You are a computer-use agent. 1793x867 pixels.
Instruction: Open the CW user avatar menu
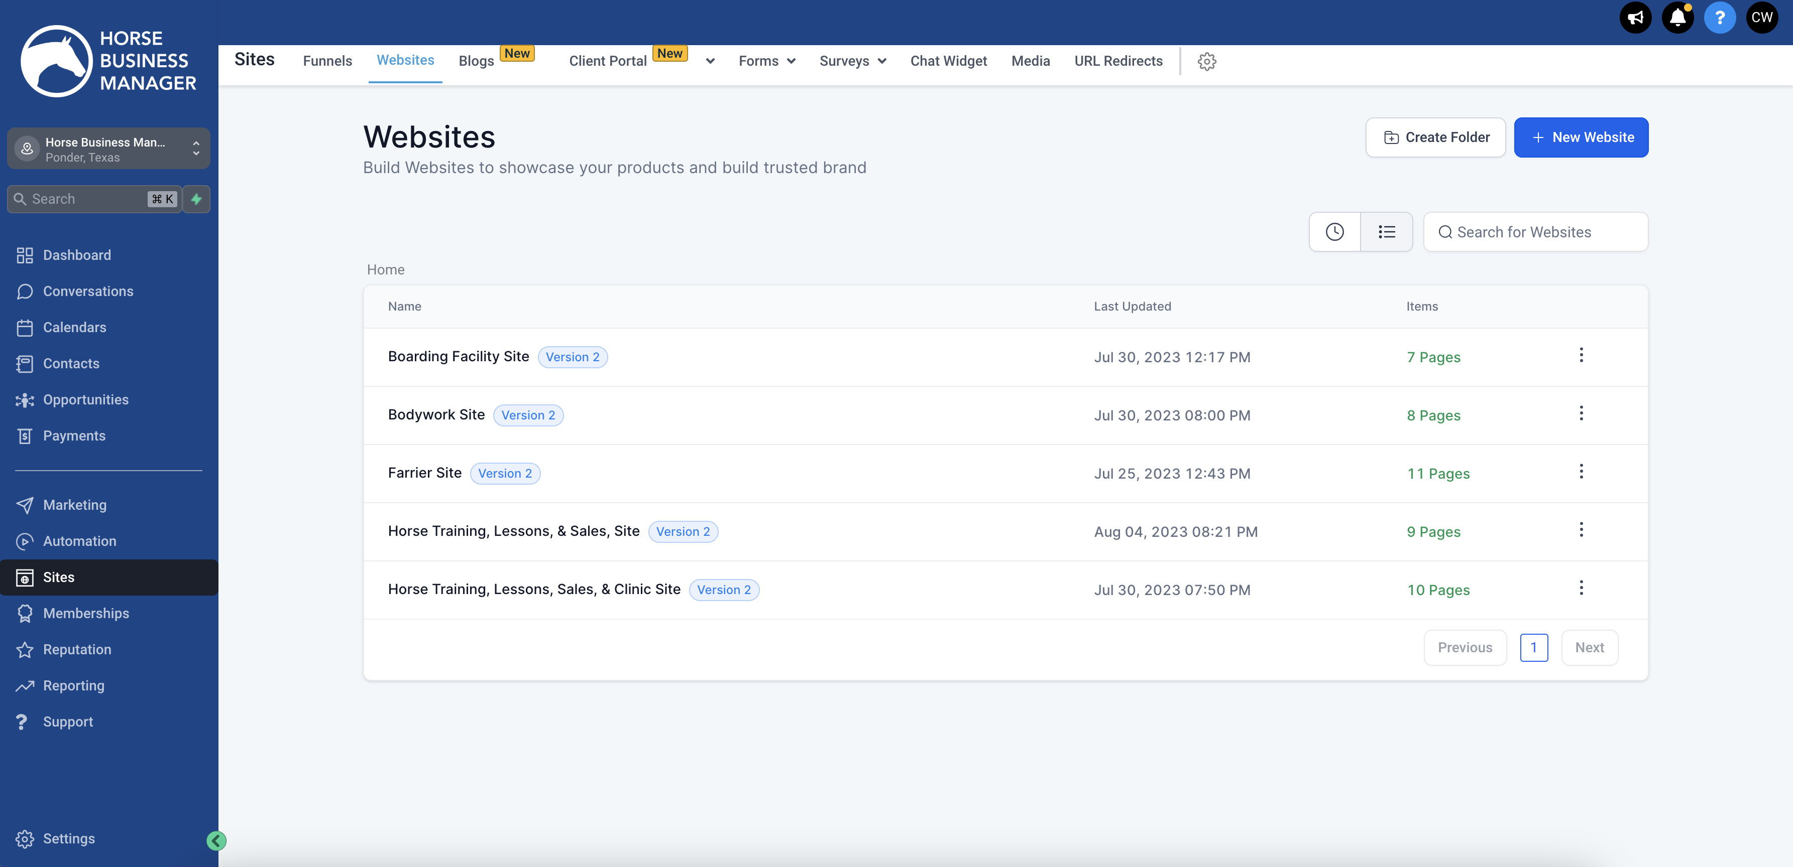tap(1762, 18)
